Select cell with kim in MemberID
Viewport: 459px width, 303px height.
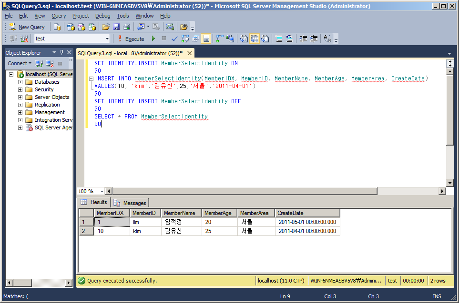(x=145, y=231)
